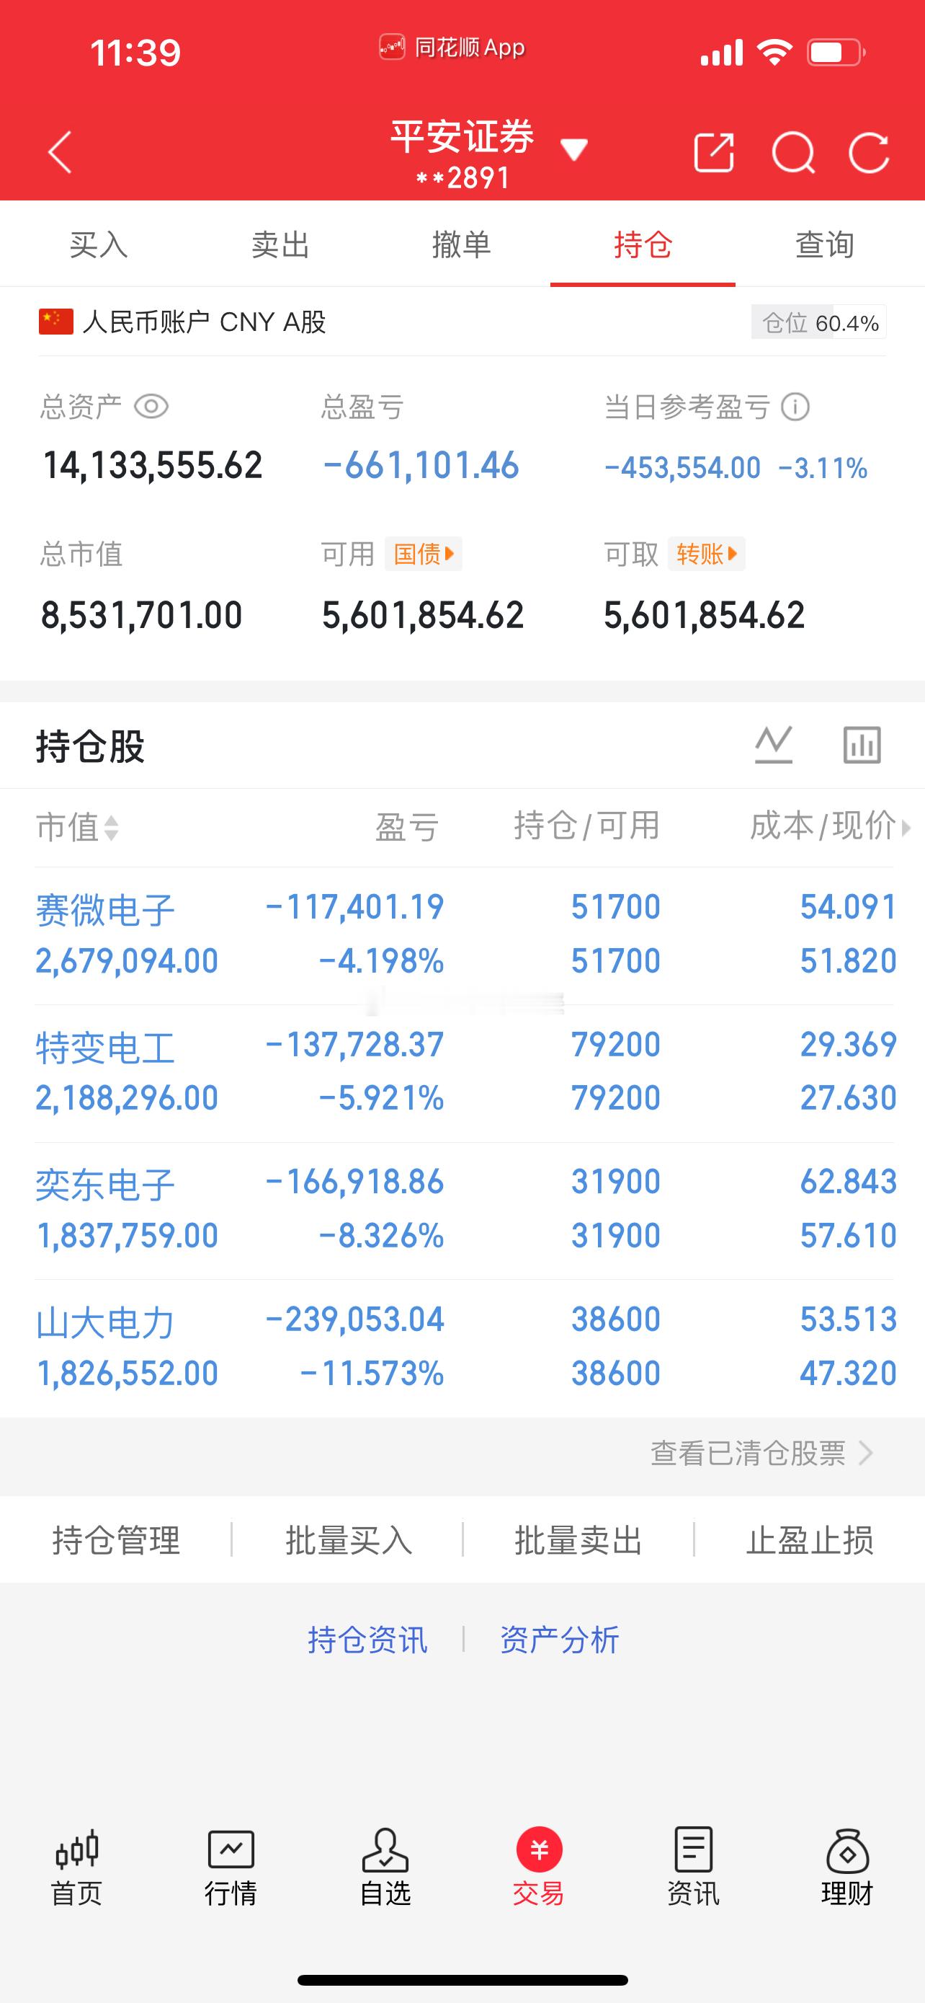
Task: Go to 首页 in bottom navigation
Action: [77, 1867]
